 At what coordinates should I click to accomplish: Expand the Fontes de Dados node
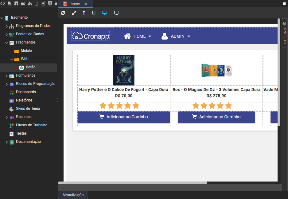point(7,34)
